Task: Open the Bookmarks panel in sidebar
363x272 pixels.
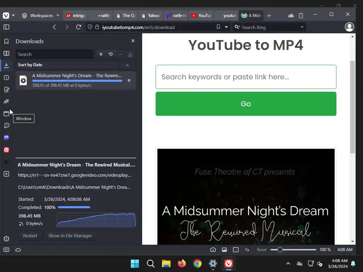Action: pyautogui.click(x=6, y=41)
